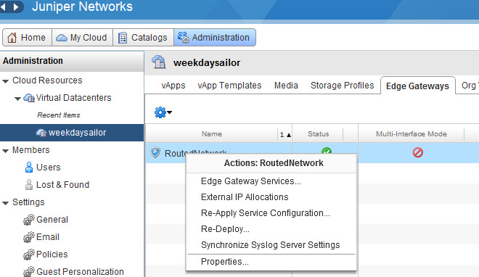Image resolution: width=479 pixels, height=277 pixels.
Task: Open Email settings
Action: (48, 236)
